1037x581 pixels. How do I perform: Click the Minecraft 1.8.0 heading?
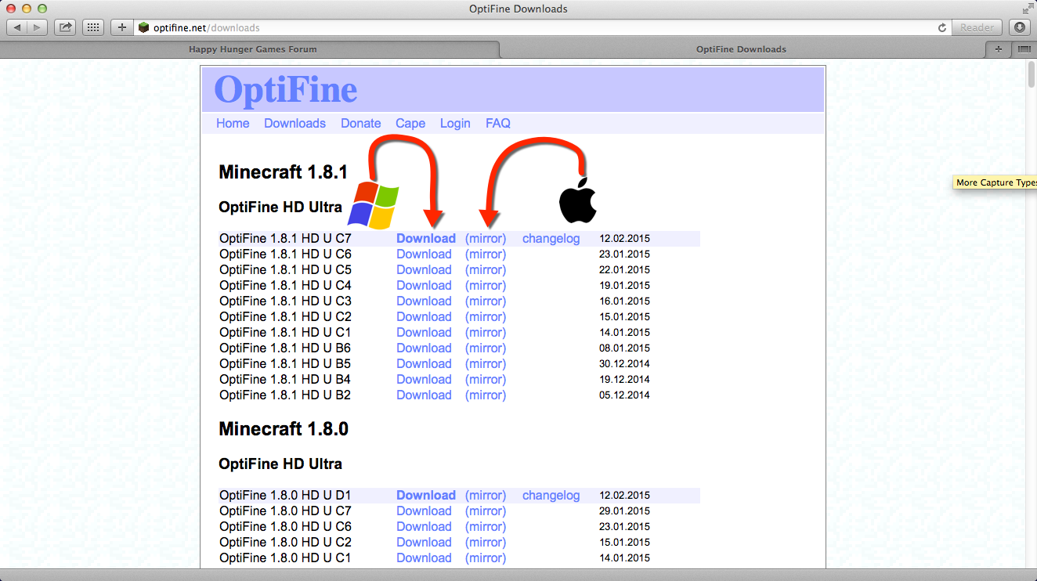tap(284, 429)
